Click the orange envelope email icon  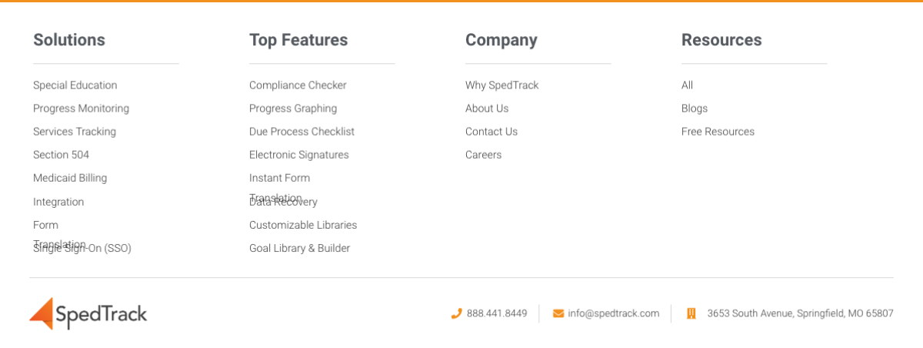click(558, 313)
